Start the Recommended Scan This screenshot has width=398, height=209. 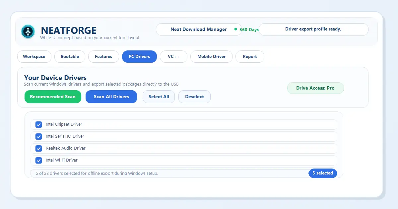coord(53,97)
